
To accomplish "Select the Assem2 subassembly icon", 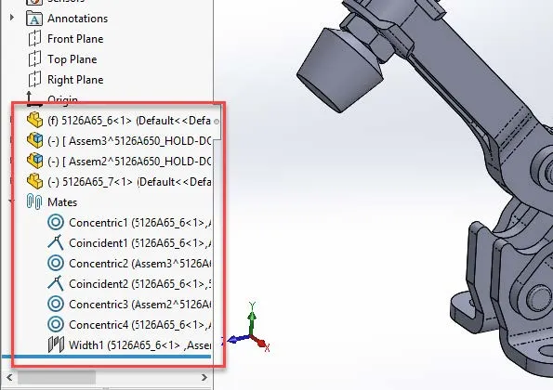I will click(34, 161).
